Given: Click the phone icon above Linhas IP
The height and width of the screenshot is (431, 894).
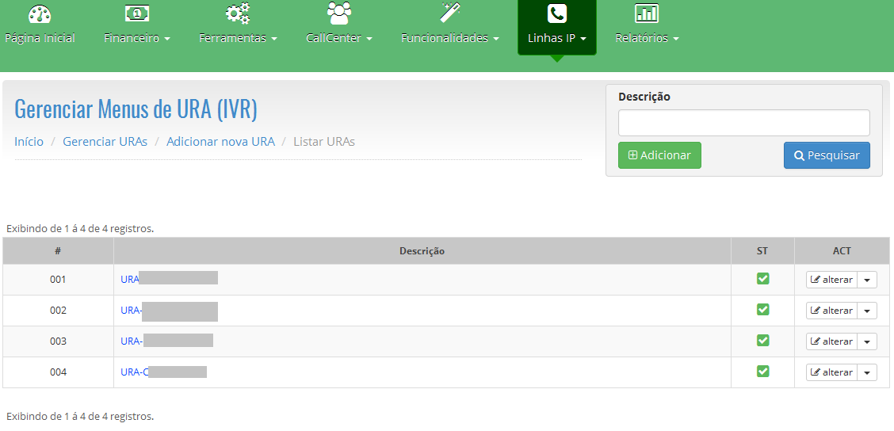Looking at the screenshot, I should coord(557,13).
